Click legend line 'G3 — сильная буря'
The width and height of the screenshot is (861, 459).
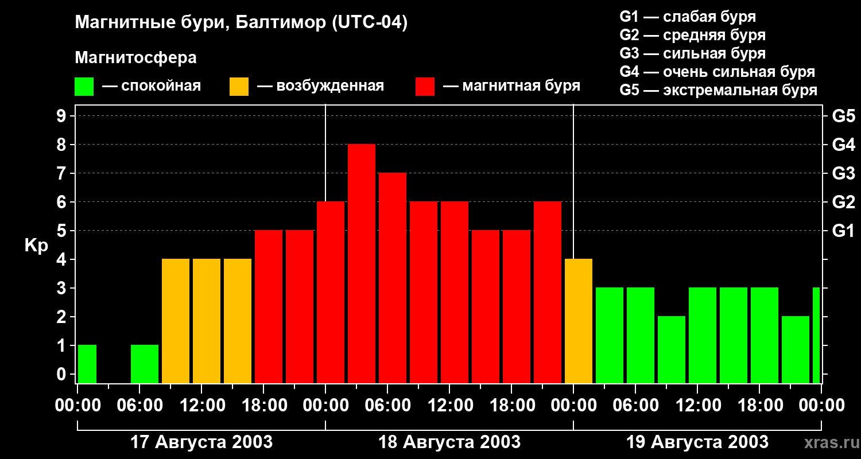pos(692,53)
